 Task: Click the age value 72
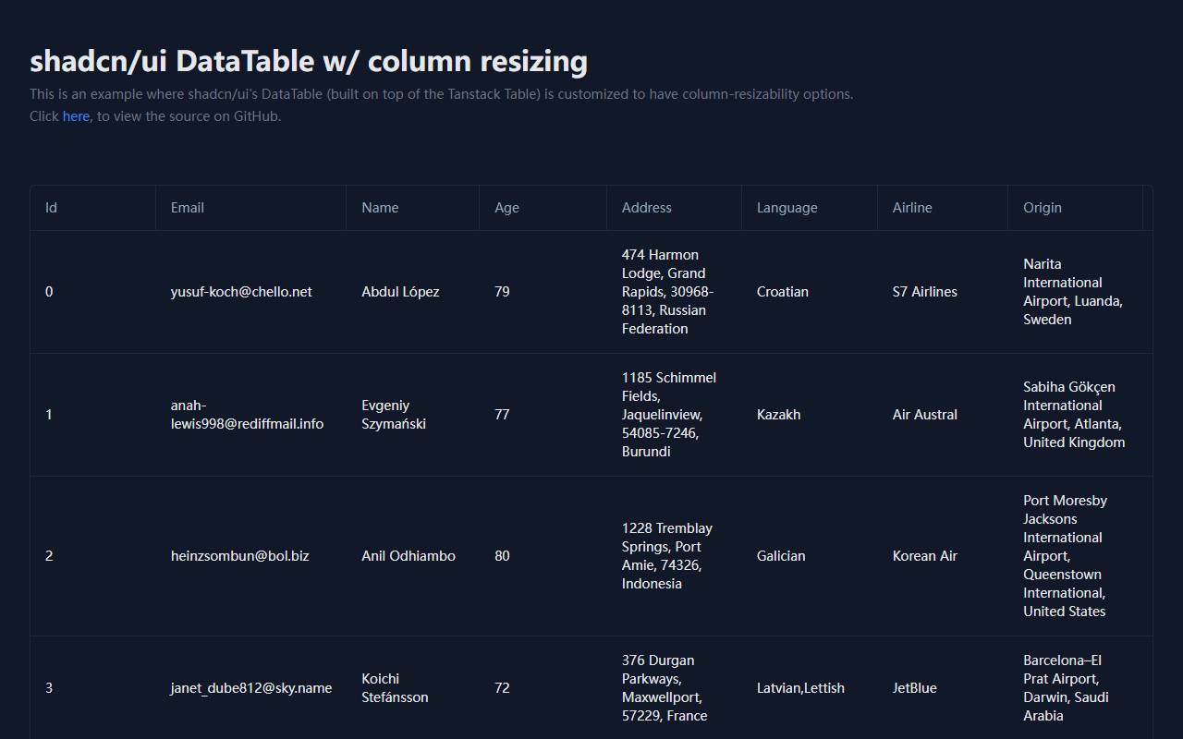pyautogui.click(x=502, y=688)
